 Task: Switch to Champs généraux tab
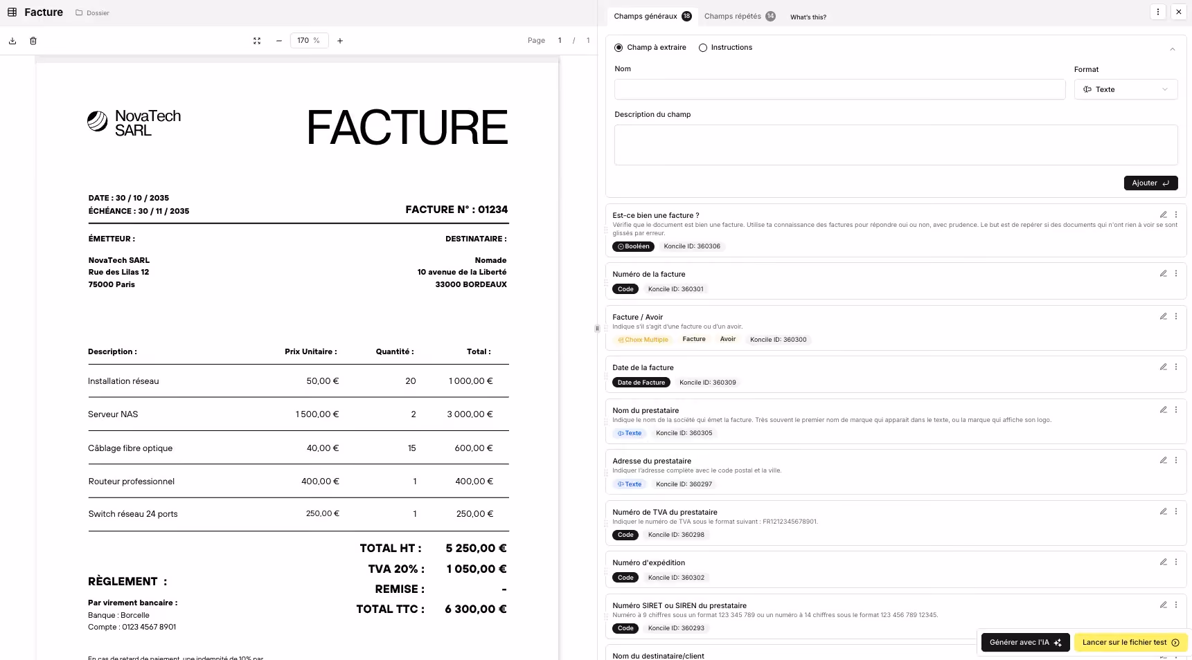652,17
